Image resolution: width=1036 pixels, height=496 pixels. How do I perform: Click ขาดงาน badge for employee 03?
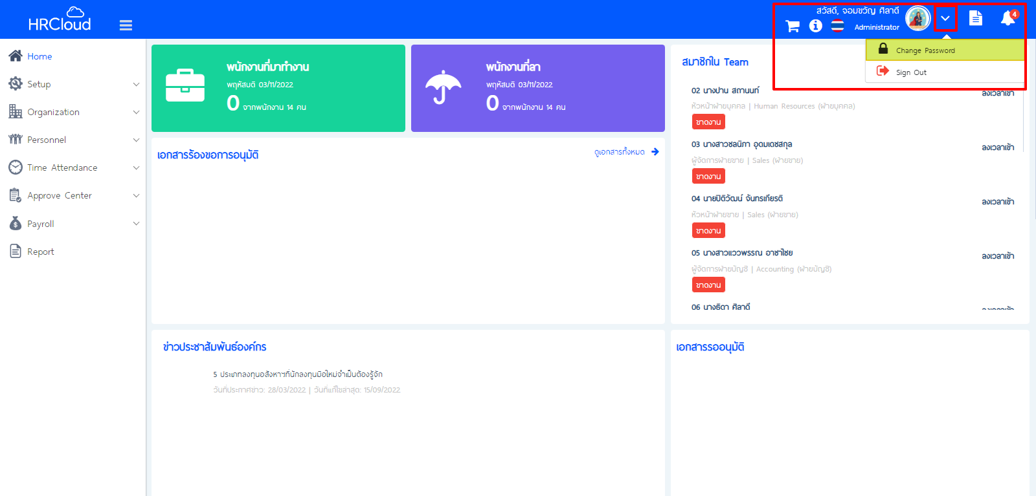[x=708, y=176]
